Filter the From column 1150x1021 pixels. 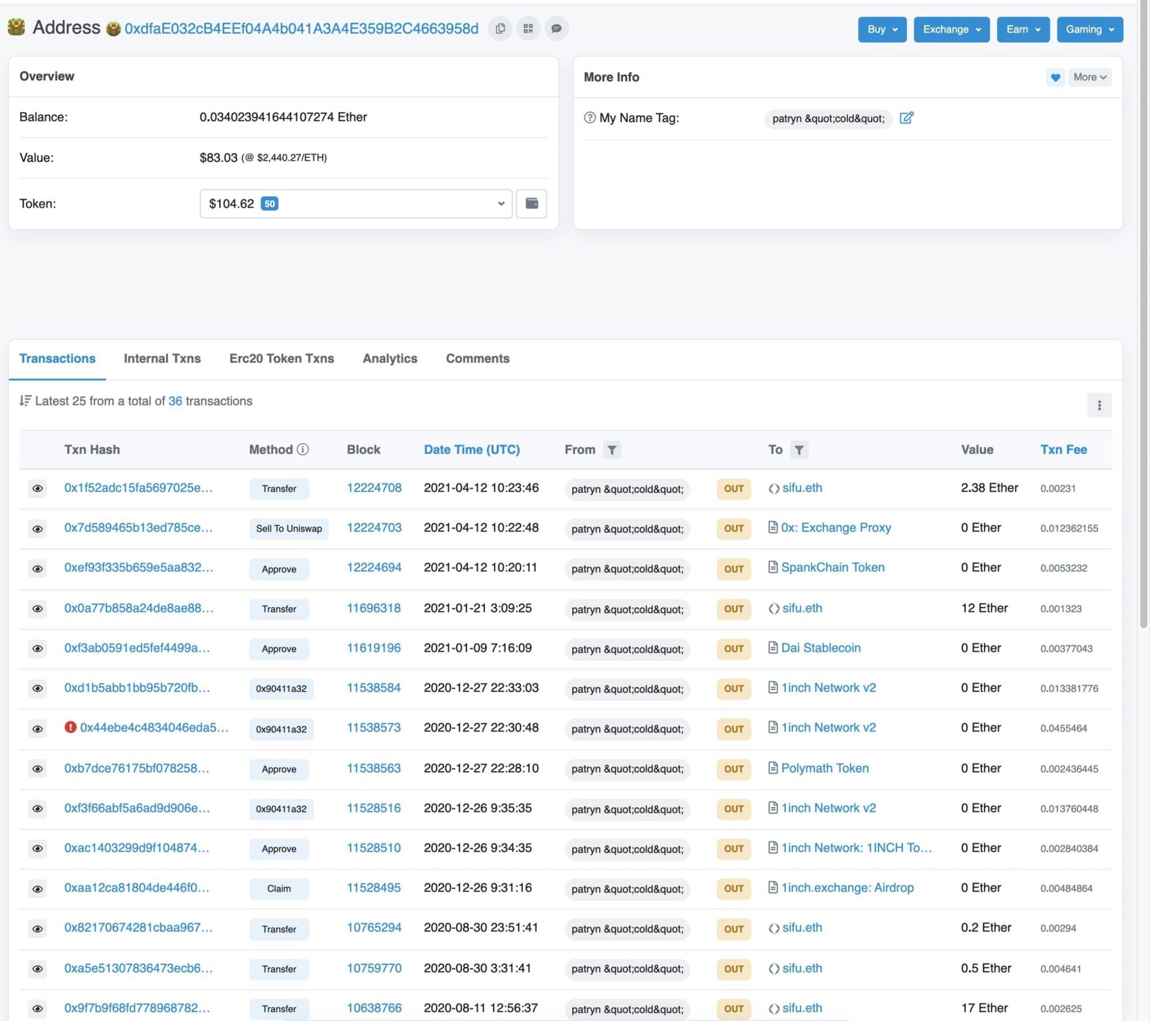point(611,450)
